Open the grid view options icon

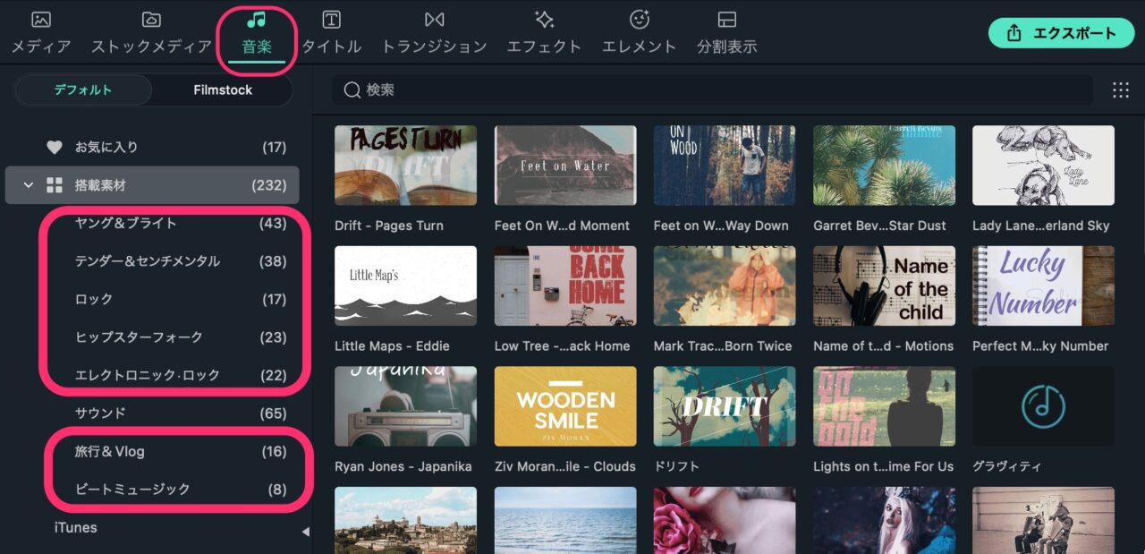click(x=1121, y=89)
